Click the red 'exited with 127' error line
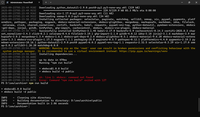The image size is (200, 117). 72,80
